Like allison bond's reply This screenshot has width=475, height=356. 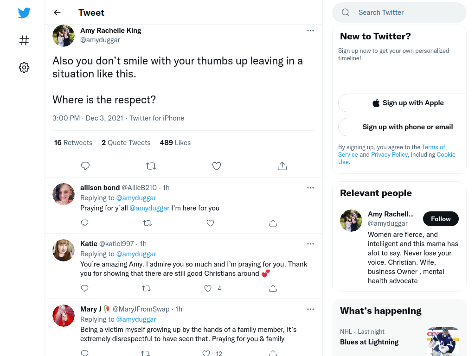(x=210, y=223)
